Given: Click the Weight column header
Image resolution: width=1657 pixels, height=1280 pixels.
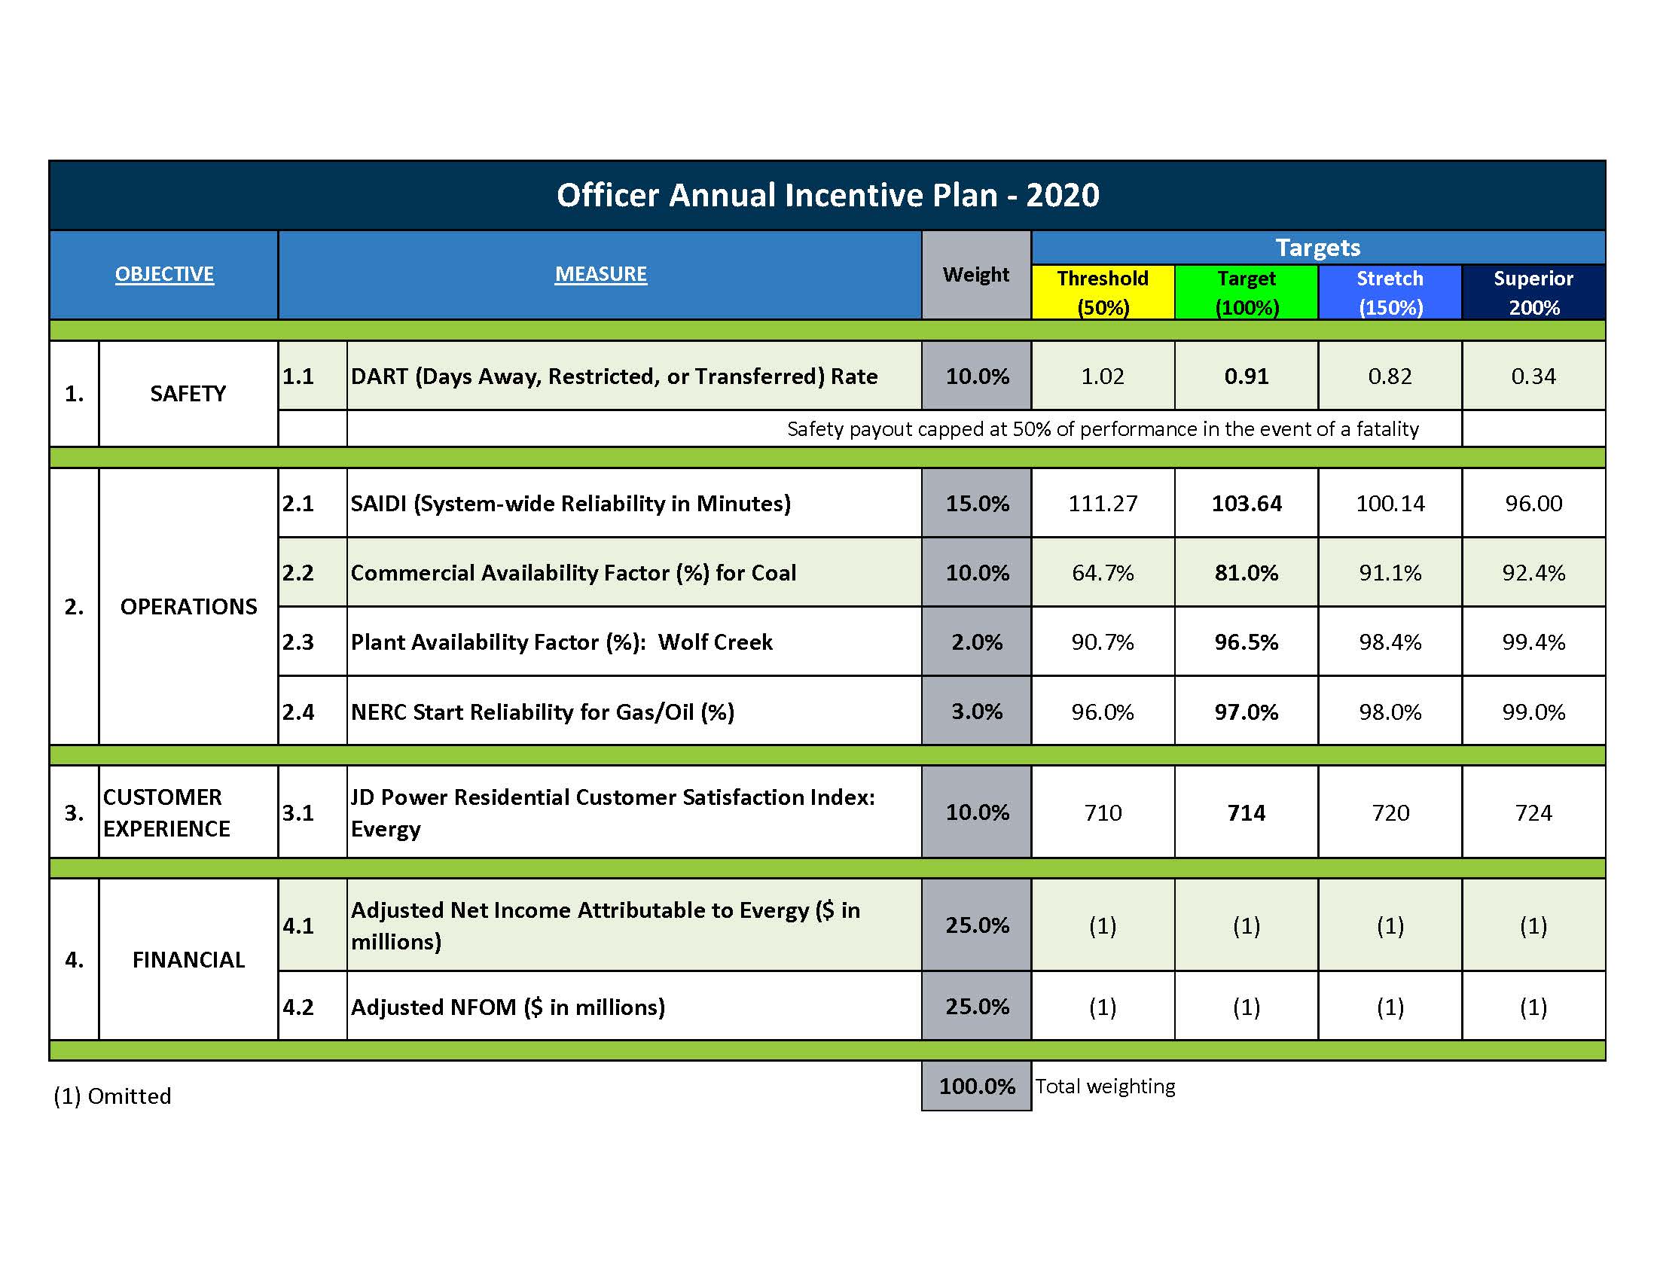Looking at the screenshot, I should coord(975,275).
